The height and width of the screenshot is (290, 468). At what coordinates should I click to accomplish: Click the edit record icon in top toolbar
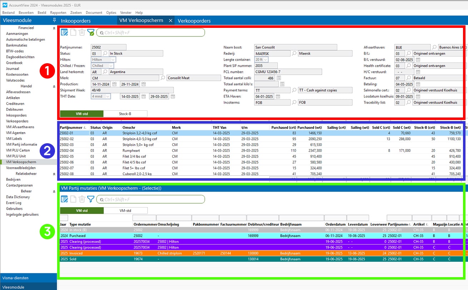(x=64, y=32)
